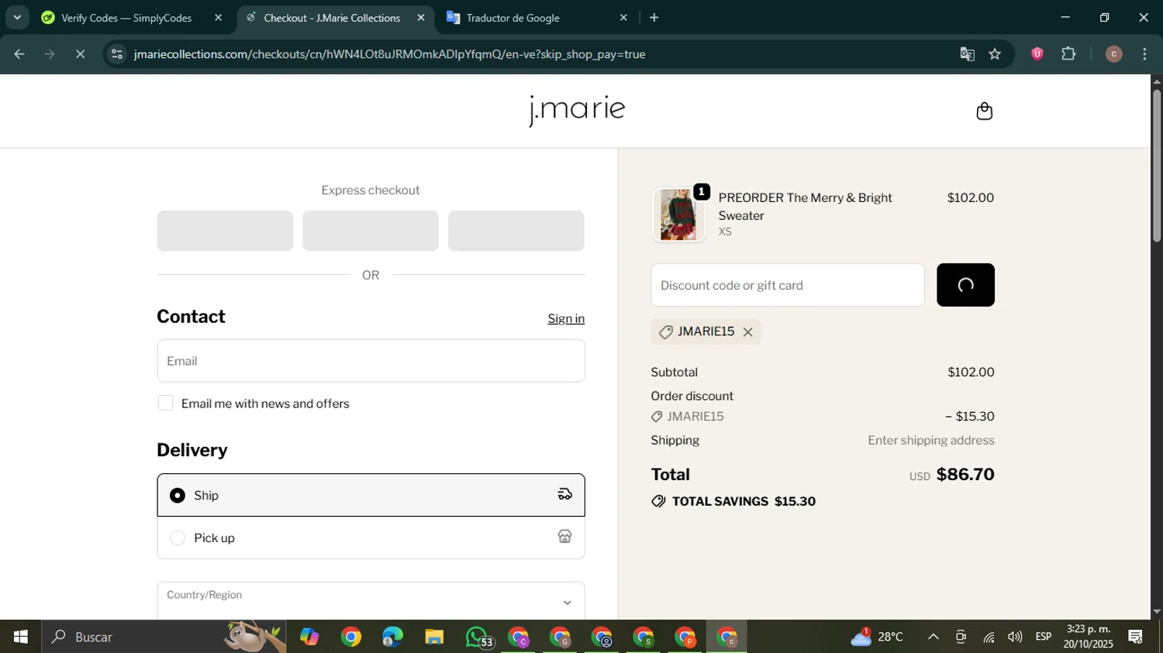Open the Sign in link
This screenshot has width=1163, height=653.
pyautogui.click(x=566, y=318)
